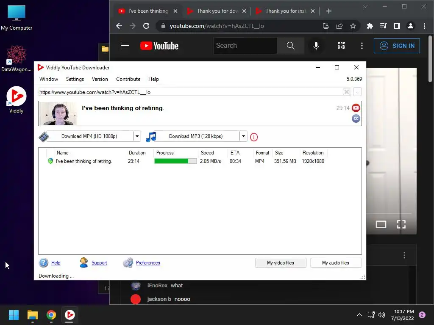Go back in the Chrome browser

point(119,26)
